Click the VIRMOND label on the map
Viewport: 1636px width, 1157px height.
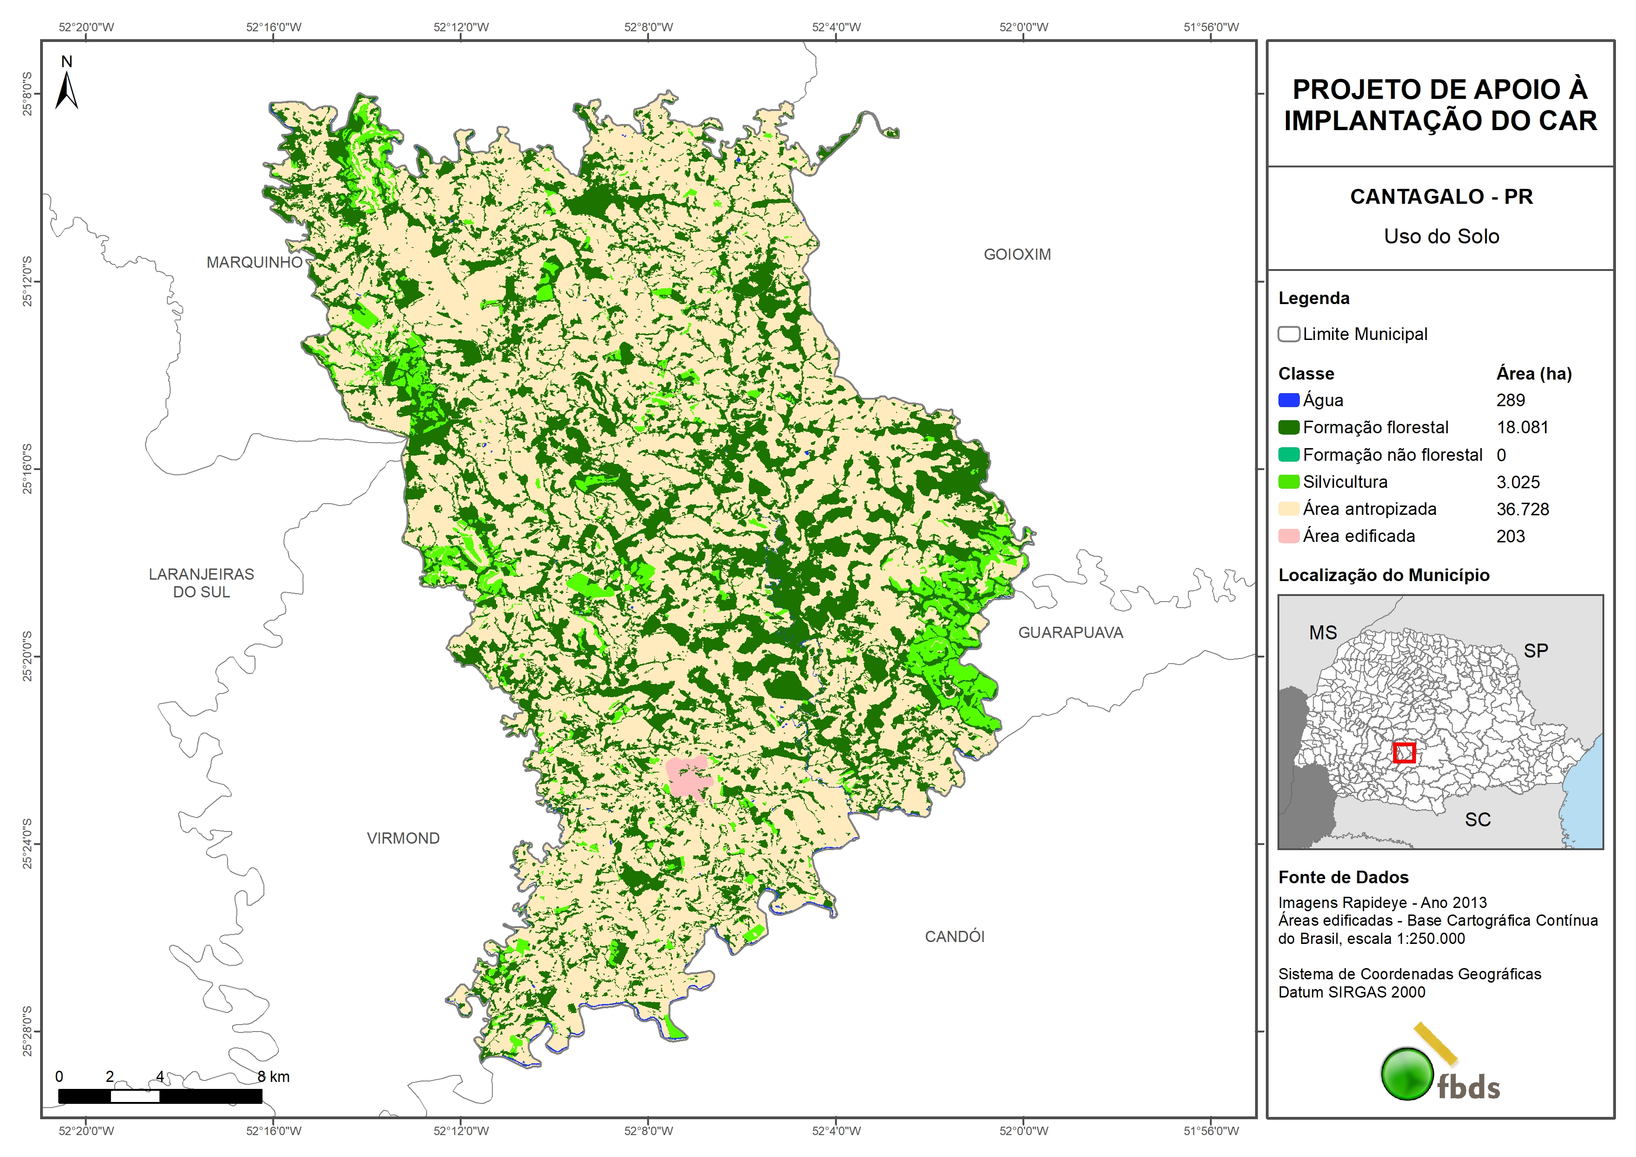402,838
